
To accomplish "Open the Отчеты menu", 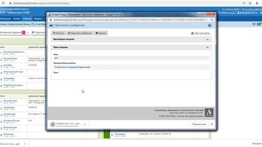I will click(17, 19).
